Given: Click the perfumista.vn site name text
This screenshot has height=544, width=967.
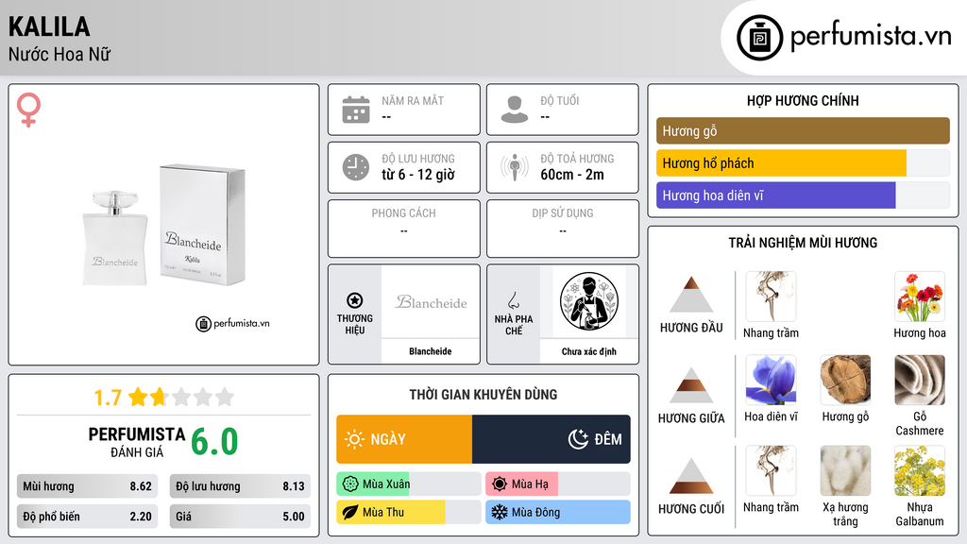Looking at the screenshot, I should point(871,36).
